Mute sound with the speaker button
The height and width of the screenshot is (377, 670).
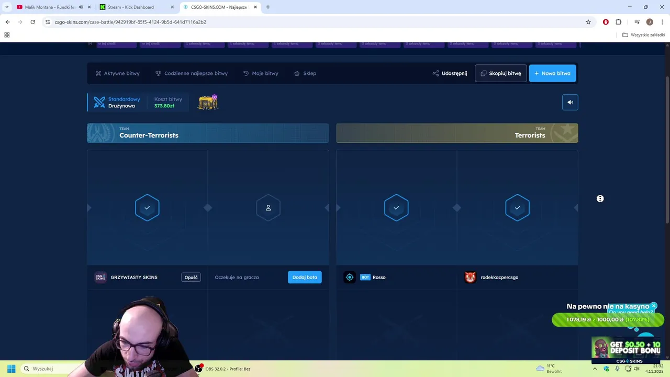pos(570,102)
